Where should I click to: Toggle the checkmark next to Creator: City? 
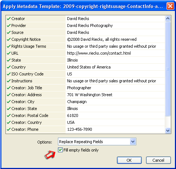[9, 102]
